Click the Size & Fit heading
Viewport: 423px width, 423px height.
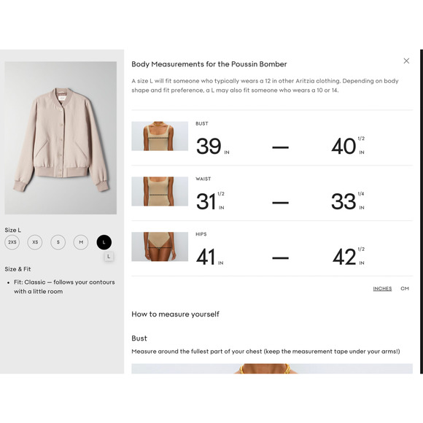point(18,269)
